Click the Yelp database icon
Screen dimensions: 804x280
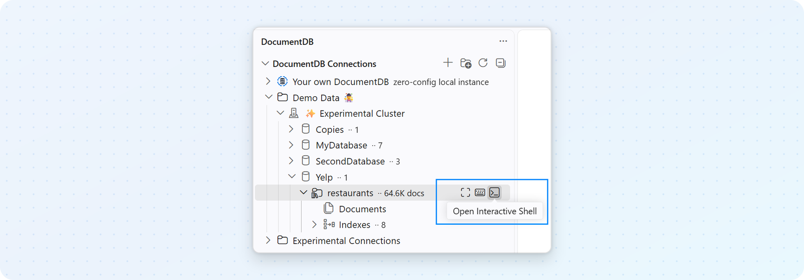(306, 177)
